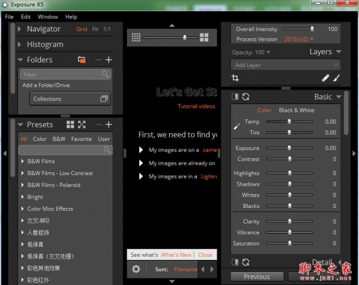Open the Add Layer options menu icon
Screen dimensions: 359x285
click(x=336, y=65)
